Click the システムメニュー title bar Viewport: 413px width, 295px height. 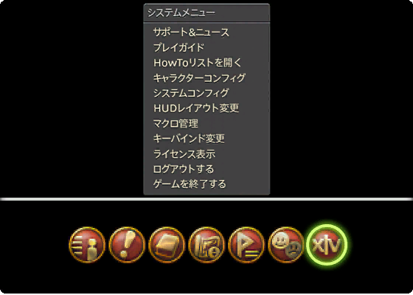[x=206, y=13]
